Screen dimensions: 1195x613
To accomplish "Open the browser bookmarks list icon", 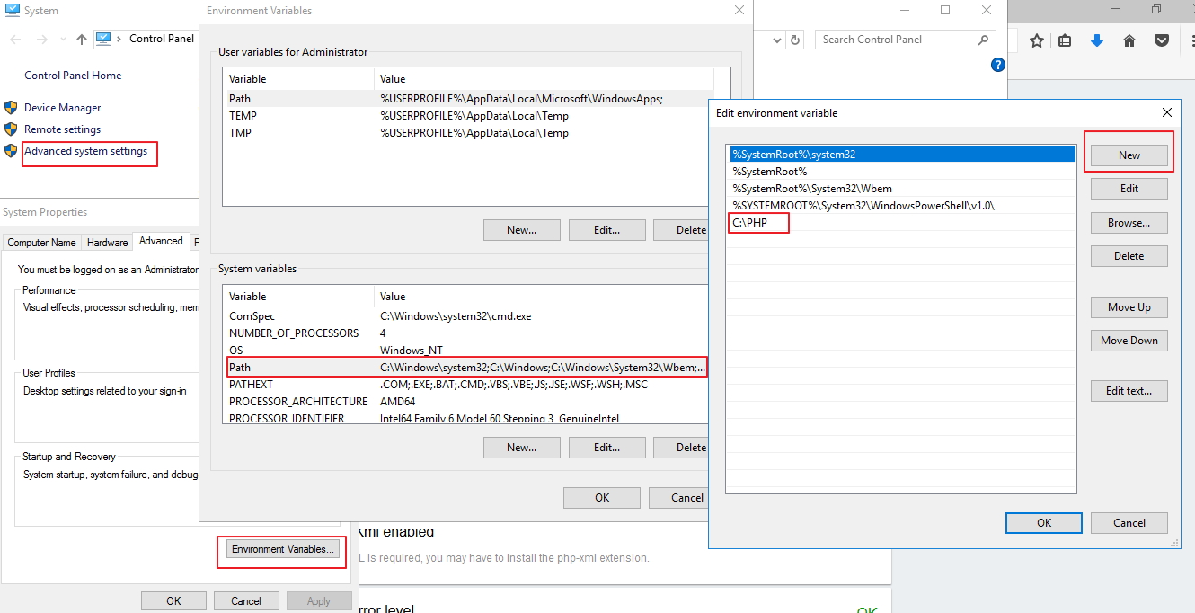I will (1066, 40).
